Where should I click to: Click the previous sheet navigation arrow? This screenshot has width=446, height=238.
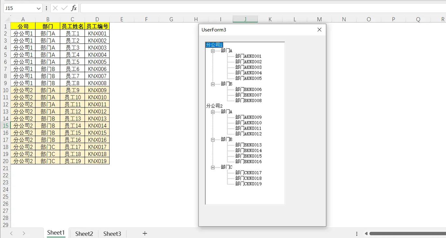[11, 233]
